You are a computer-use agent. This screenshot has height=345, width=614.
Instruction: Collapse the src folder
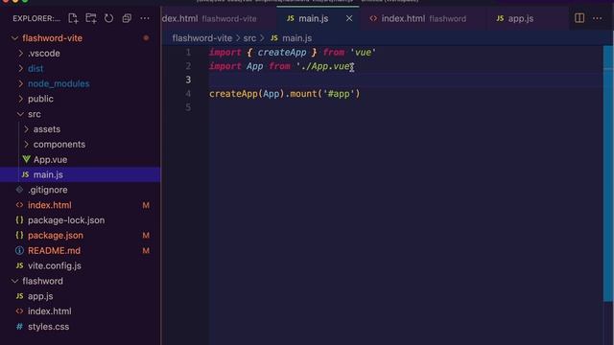[x=20, y=114]
